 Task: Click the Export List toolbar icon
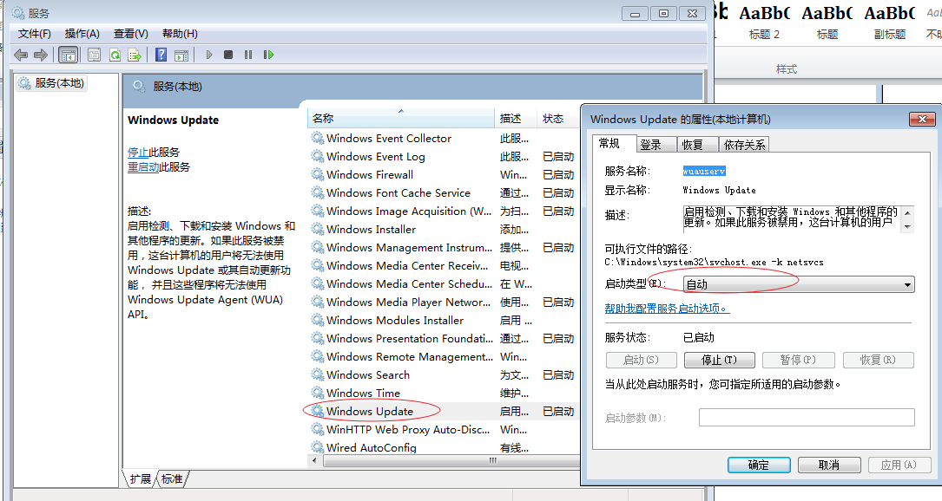click(x=135, y=55)
